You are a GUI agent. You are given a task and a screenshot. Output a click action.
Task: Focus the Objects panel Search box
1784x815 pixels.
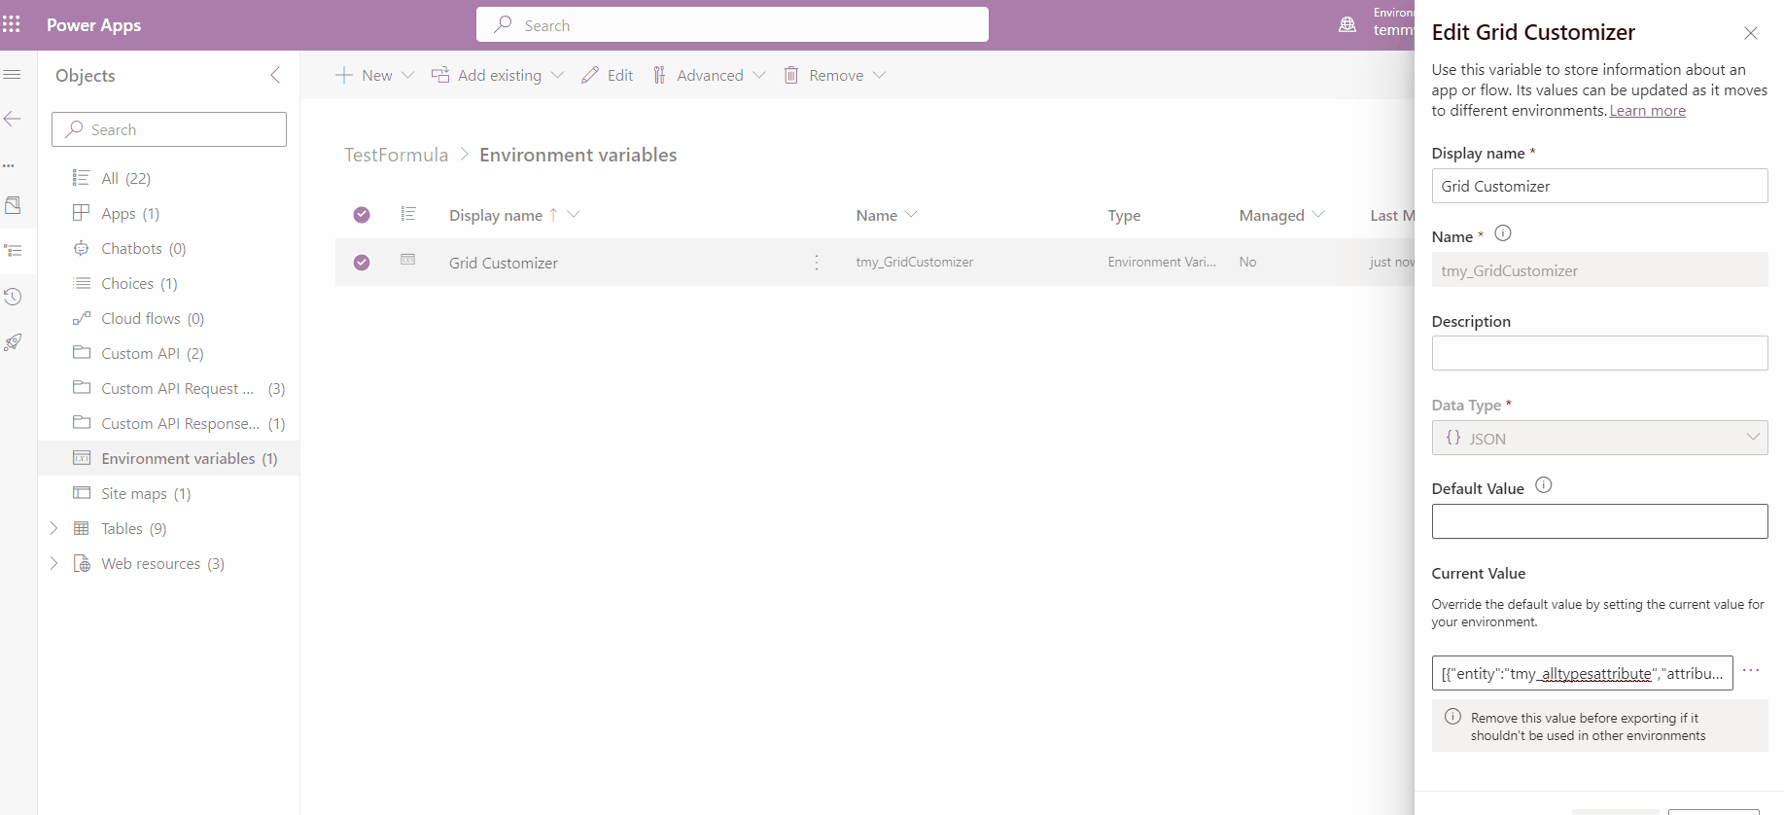click(169, 129)
